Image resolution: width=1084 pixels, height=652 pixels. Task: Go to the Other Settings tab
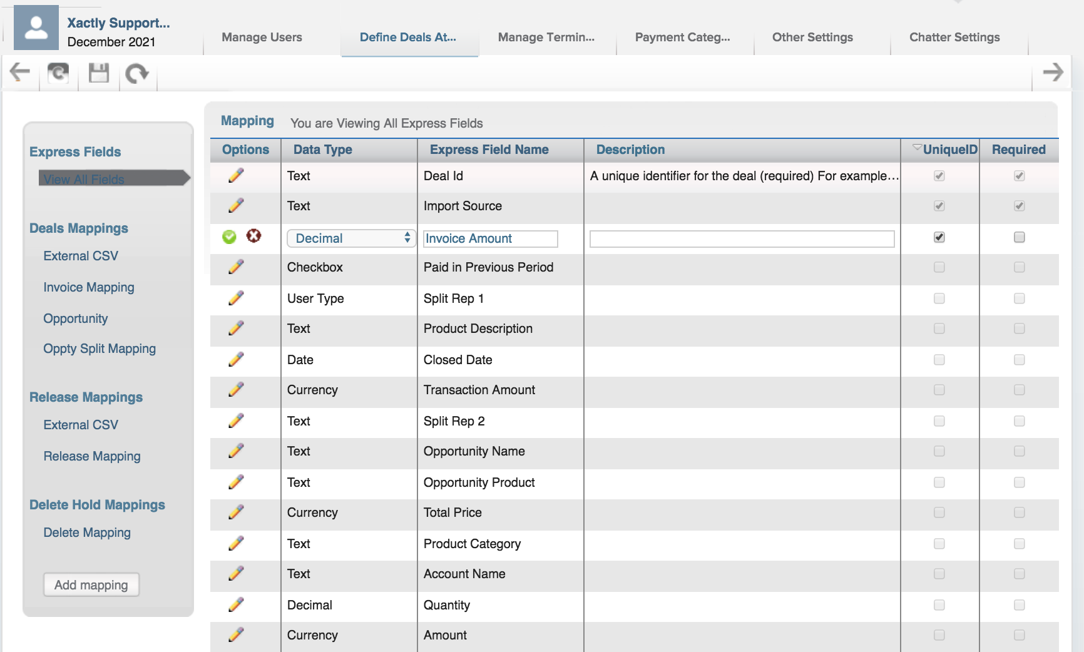coord(812,38)
